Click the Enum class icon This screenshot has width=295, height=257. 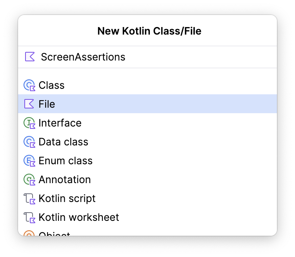pyautogui.click(x=29, y=161)
